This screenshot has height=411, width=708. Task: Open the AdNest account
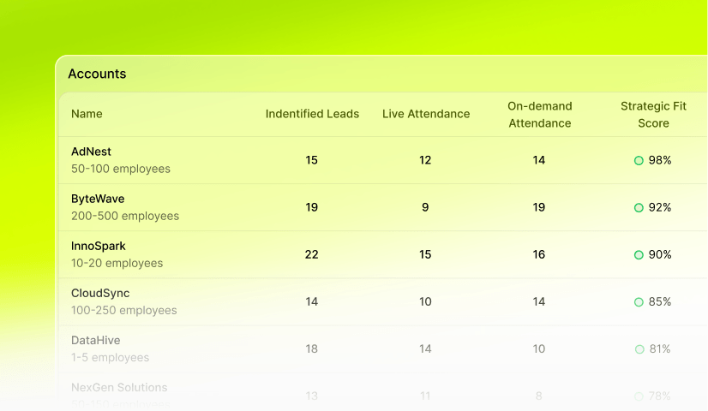point(91,152)
